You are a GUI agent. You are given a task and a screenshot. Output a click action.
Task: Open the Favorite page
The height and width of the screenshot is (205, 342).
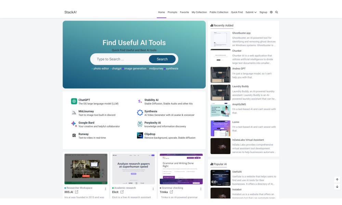click(184, 12)
